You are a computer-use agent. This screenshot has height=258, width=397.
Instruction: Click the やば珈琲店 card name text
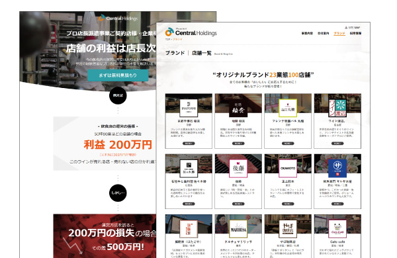pyautogui.click(x=288, y=242)
